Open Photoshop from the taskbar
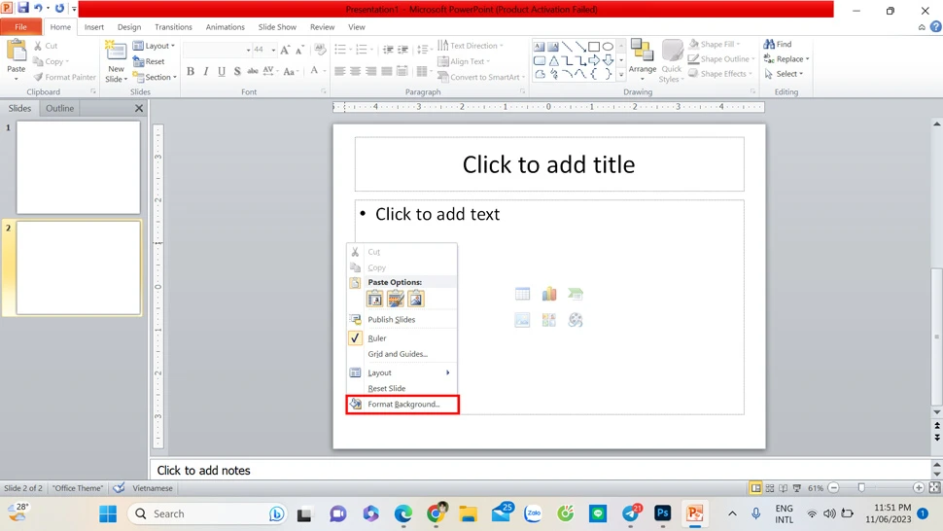Screen dimensions: 943x531 (663, 513)
